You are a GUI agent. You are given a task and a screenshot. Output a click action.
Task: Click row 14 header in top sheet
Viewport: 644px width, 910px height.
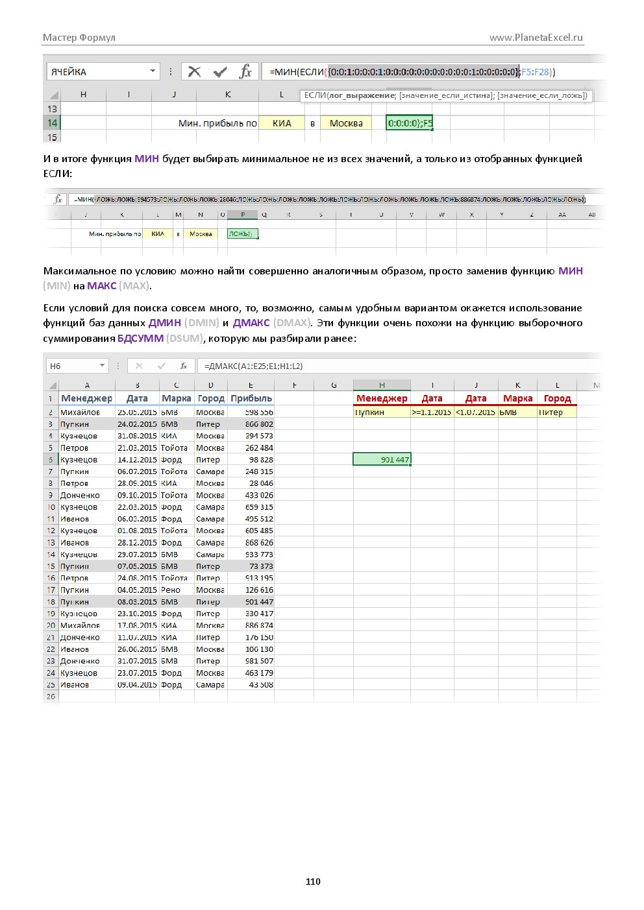coord(53,123)
